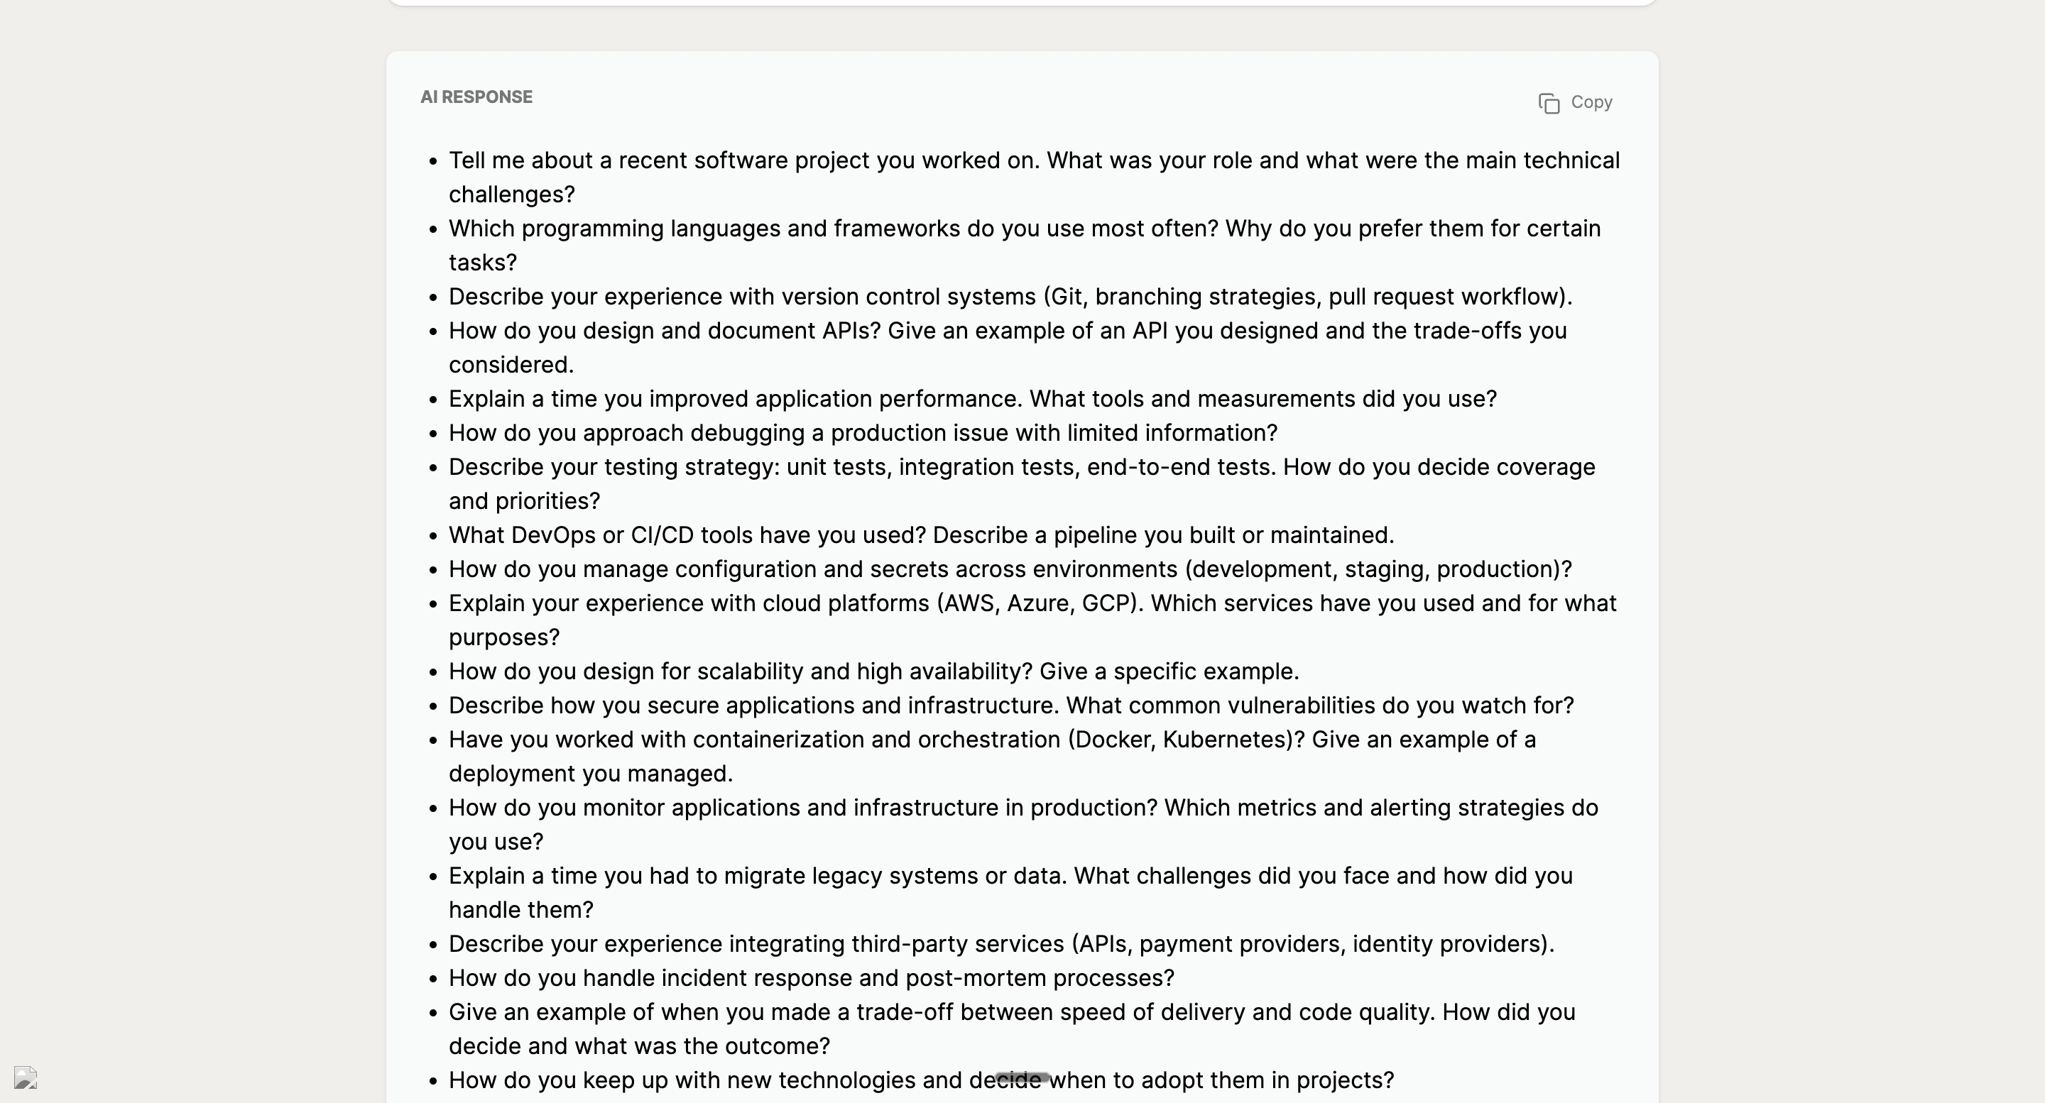This screenshot has width=2045, height=1103.
Task: Click the bullet about programming languages and frameworks
Action: point(1024,229)
